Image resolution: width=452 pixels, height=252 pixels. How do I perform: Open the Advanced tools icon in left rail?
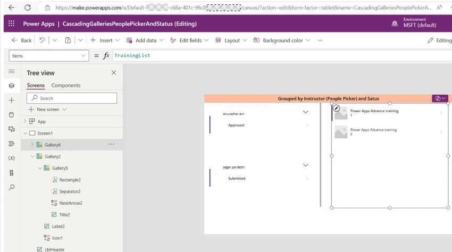click(x=12, y=173)
